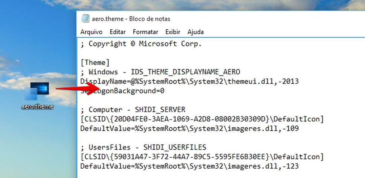Click the CLSID line starting with 59031A47

coord(202,157)
